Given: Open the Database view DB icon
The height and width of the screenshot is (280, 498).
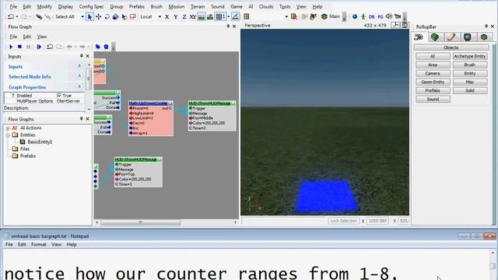Looking at the screenshot, I should pos(372,16).
